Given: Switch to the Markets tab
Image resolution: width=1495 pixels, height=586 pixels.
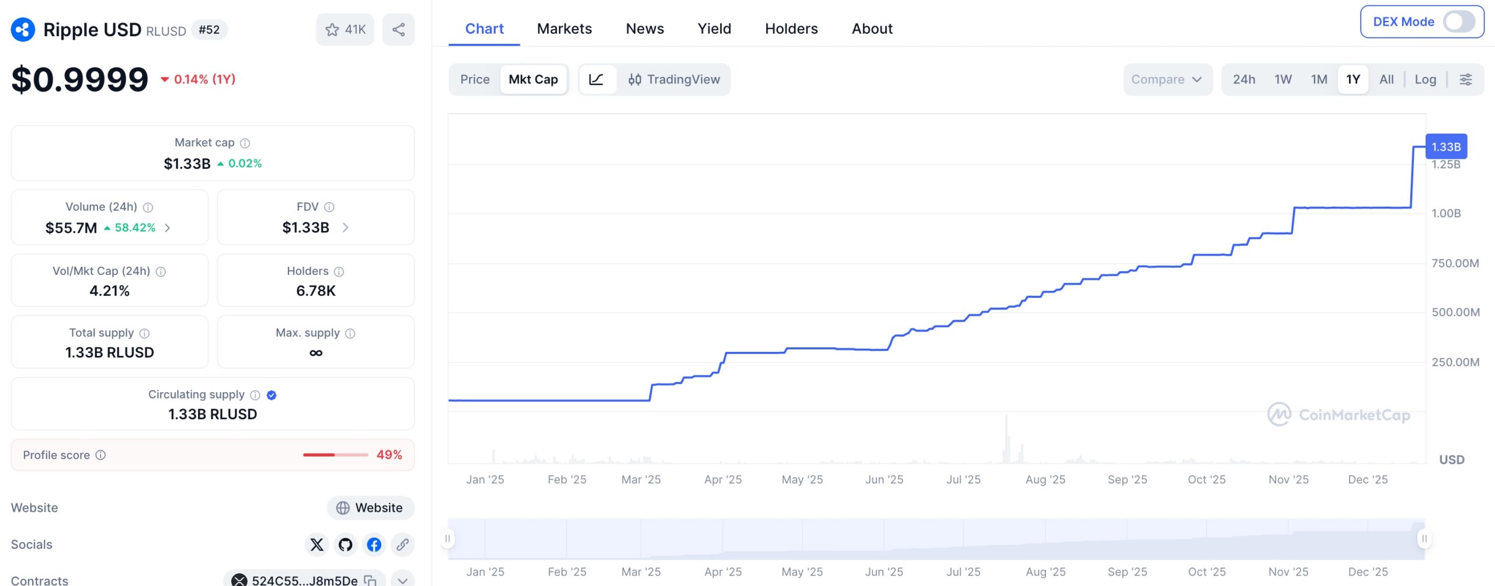Looking at the screenshot, I should tap(564, 29).
